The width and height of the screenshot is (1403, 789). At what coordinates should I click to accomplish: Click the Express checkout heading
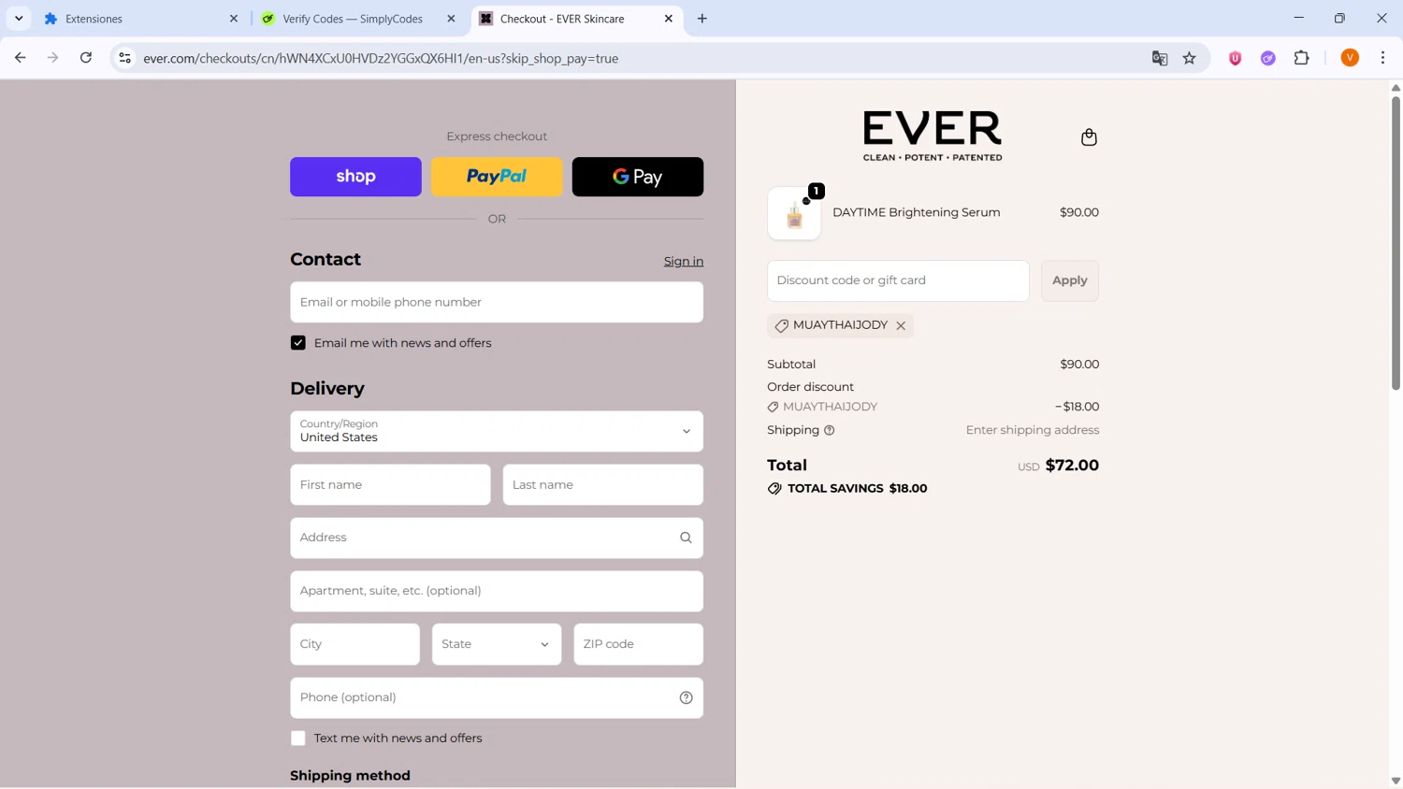(x=497, y=136)
